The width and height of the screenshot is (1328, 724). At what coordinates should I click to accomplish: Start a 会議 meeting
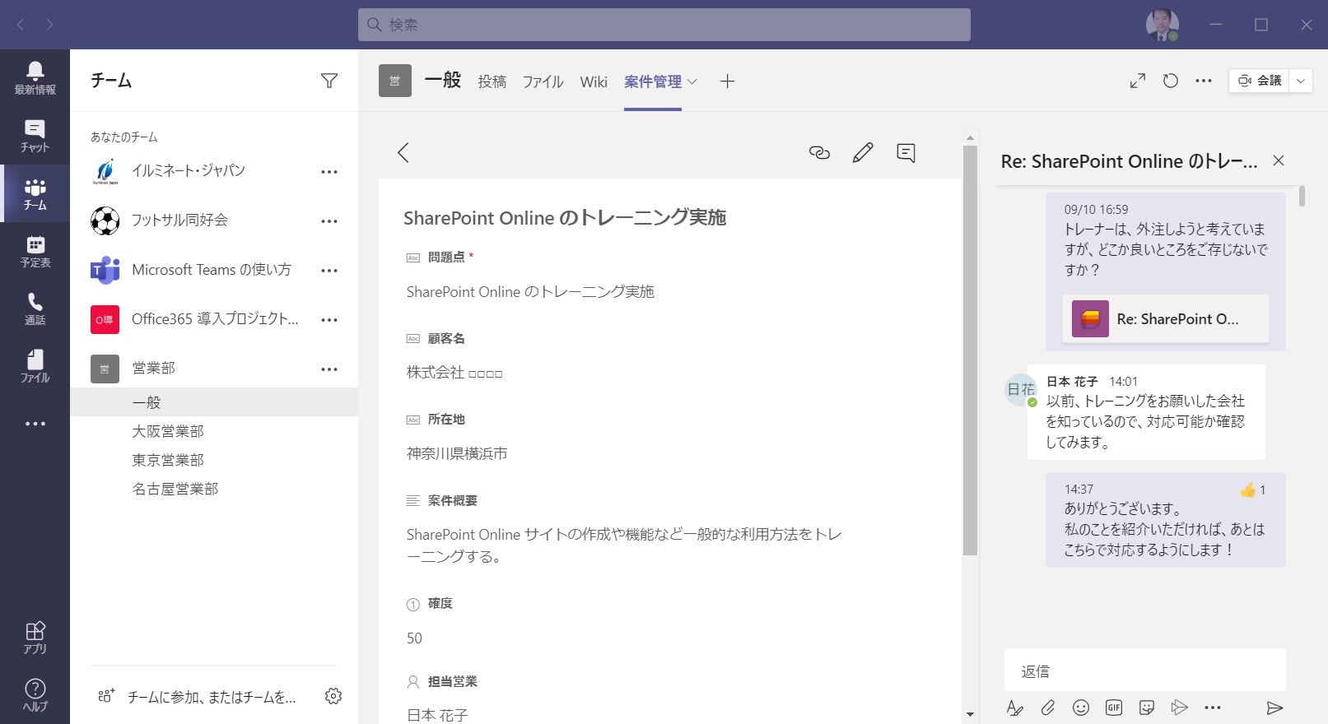point(1260,81)
